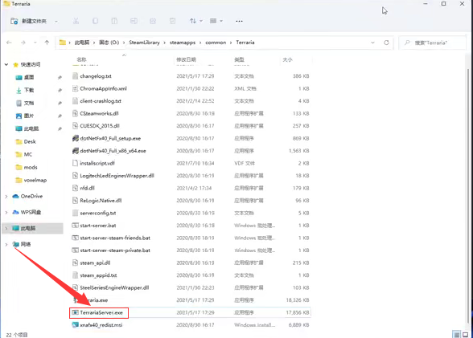Click the xnafx40_redist.msi installer icon
Image resolution: width=473 pixels, height=338 pixels.
(x=75, y=325)
